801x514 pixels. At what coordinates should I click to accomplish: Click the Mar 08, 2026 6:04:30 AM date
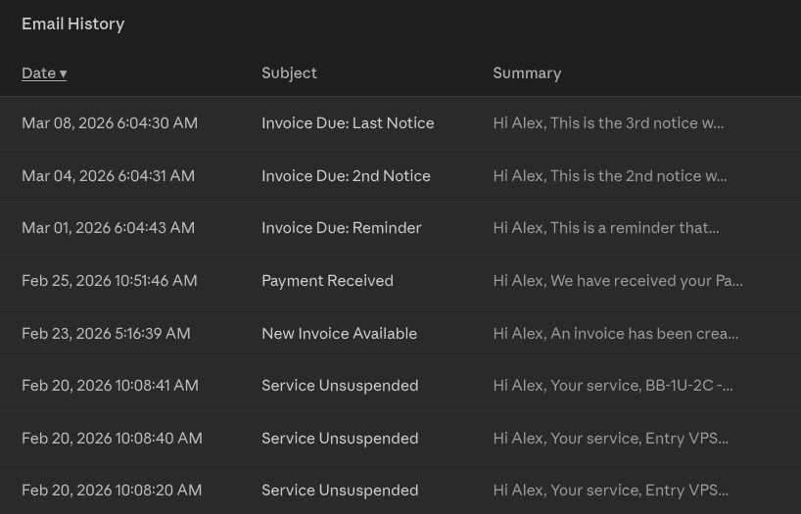point(110,123)
